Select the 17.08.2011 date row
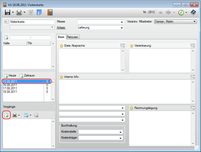 point(10,88)
